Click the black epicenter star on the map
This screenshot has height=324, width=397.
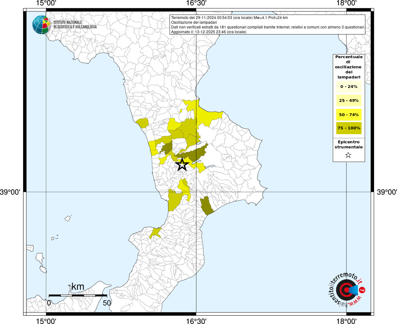click(182, 165)
